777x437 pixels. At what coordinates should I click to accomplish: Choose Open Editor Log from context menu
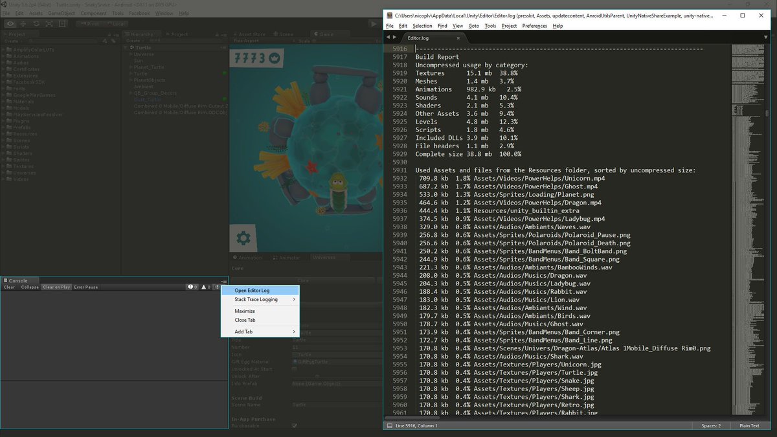(x=260, y=290)
